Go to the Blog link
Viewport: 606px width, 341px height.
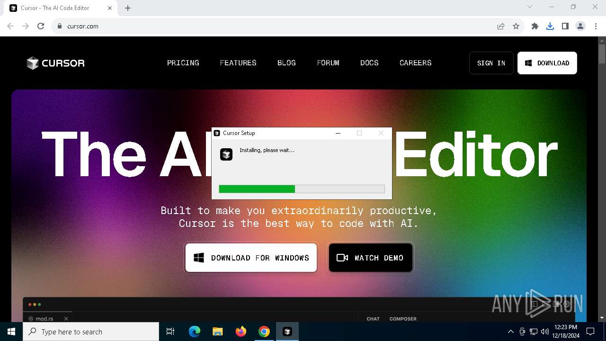(x=286, y=63)
